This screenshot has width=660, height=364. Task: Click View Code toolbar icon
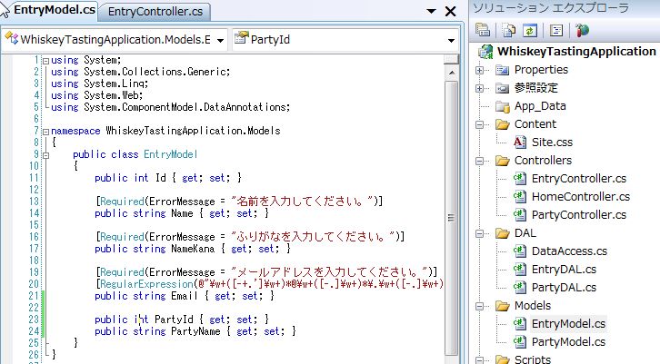[556, 30]
